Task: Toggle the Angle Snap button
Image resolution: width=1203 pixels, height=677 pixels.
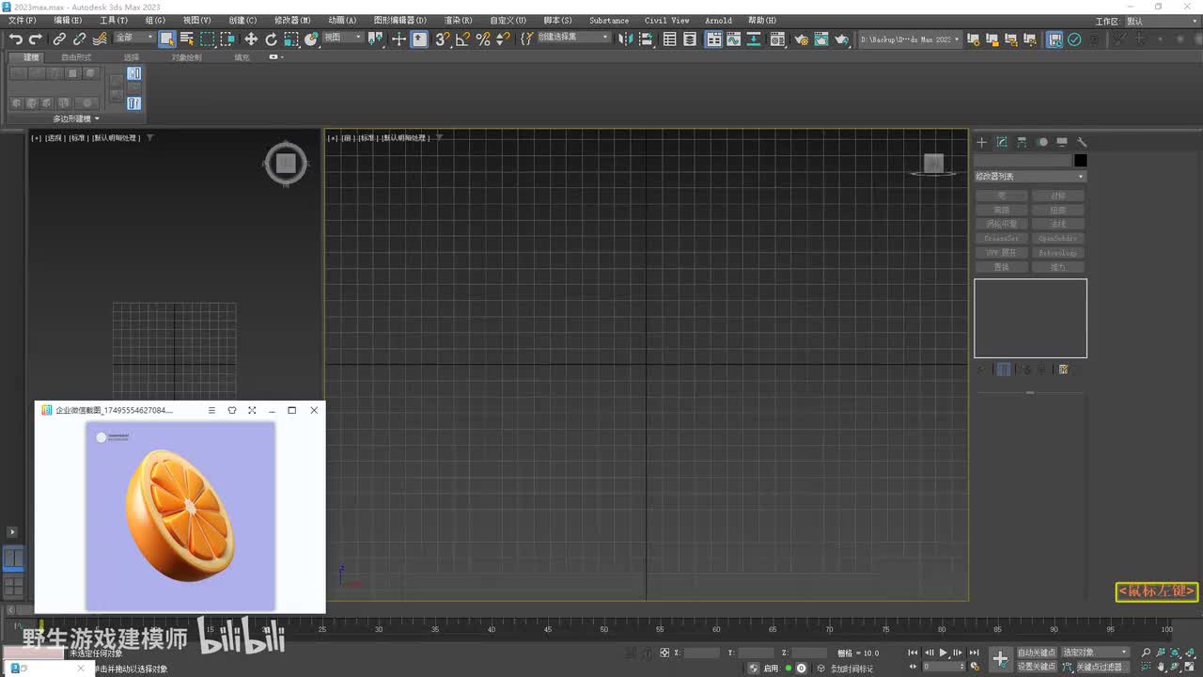Action: [x=462, y=39]
